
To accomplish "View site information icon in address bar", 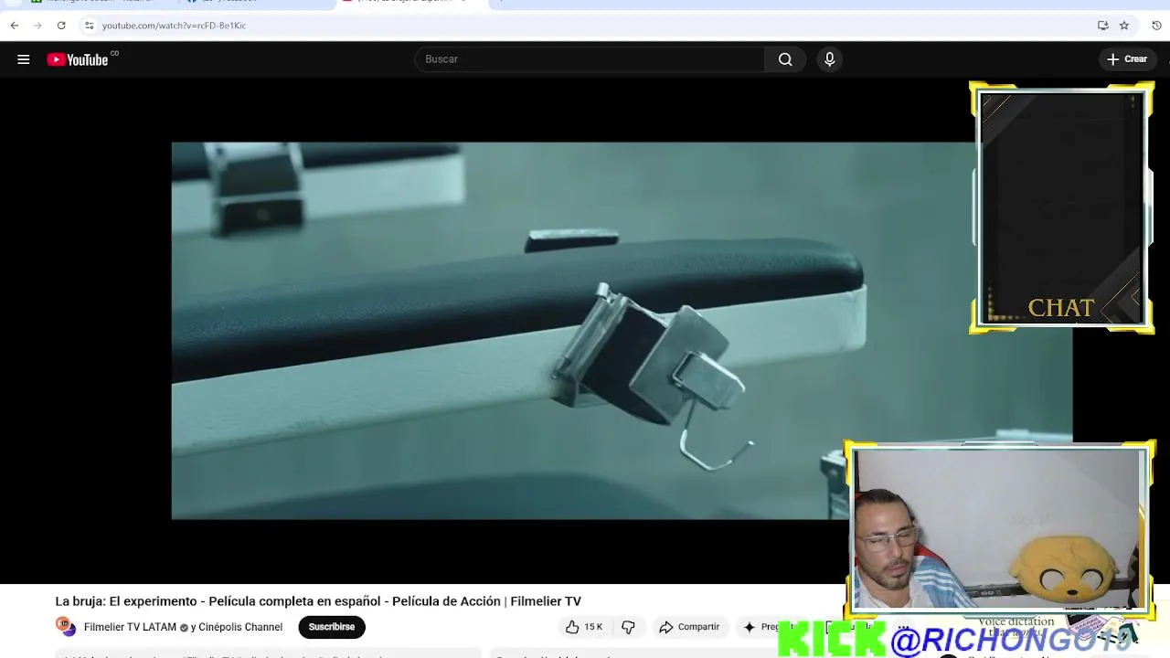I will 89,26.
